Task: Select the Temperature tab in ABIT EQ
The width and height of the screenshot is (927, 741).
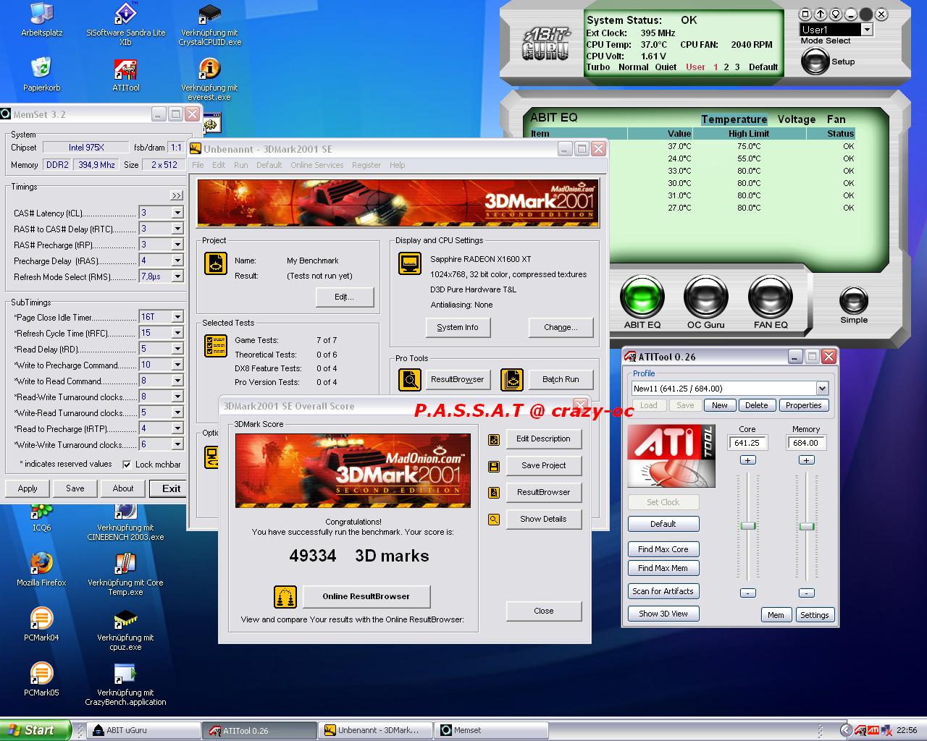Action: pyautogui.click(x=734, y=119)
